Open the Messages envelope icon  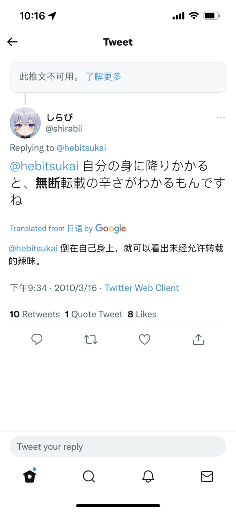tap(207, 476)
